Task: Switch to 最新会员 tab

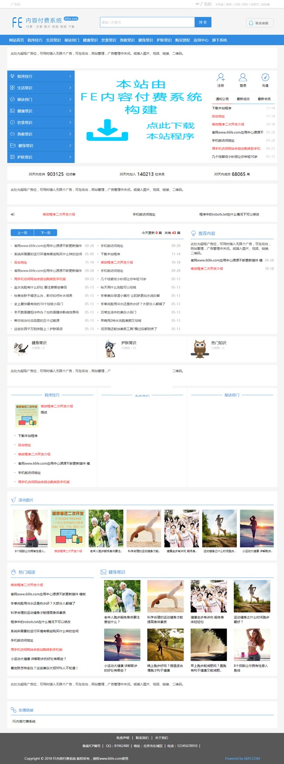Action: click(x=264, y=99)
